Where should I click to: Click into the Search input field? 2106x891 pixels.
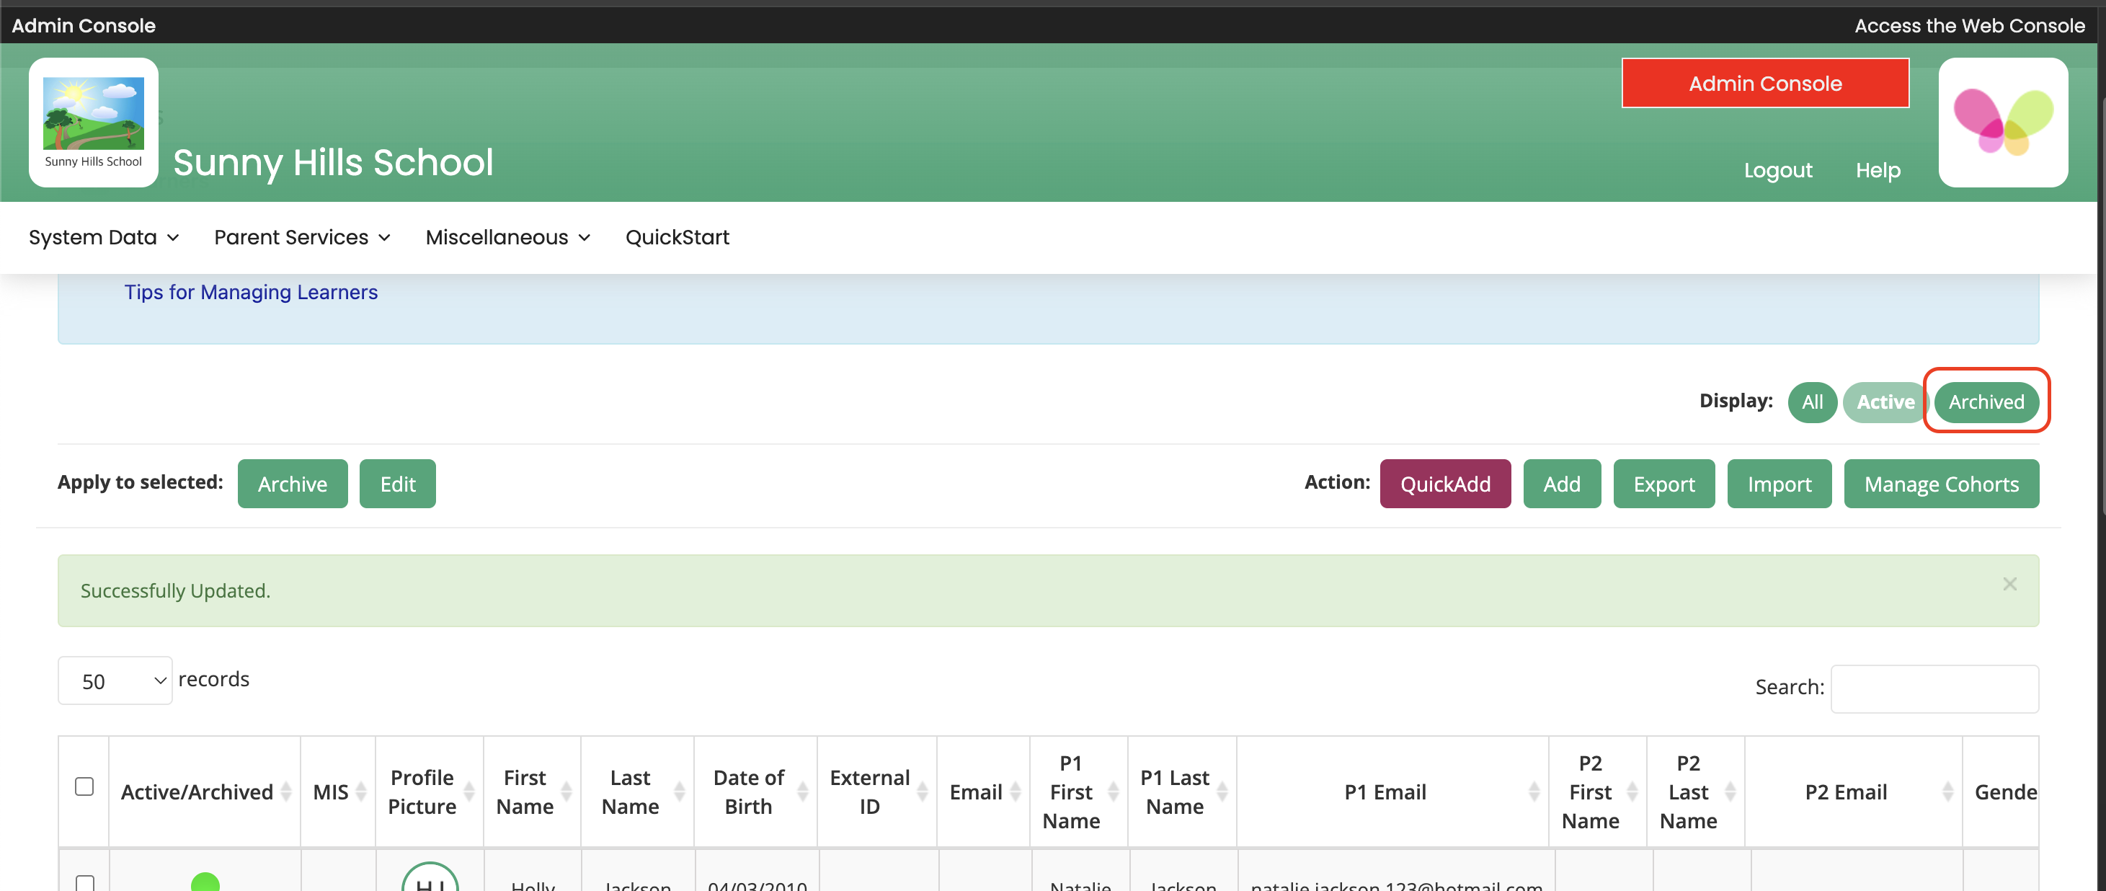(1934, 688)
